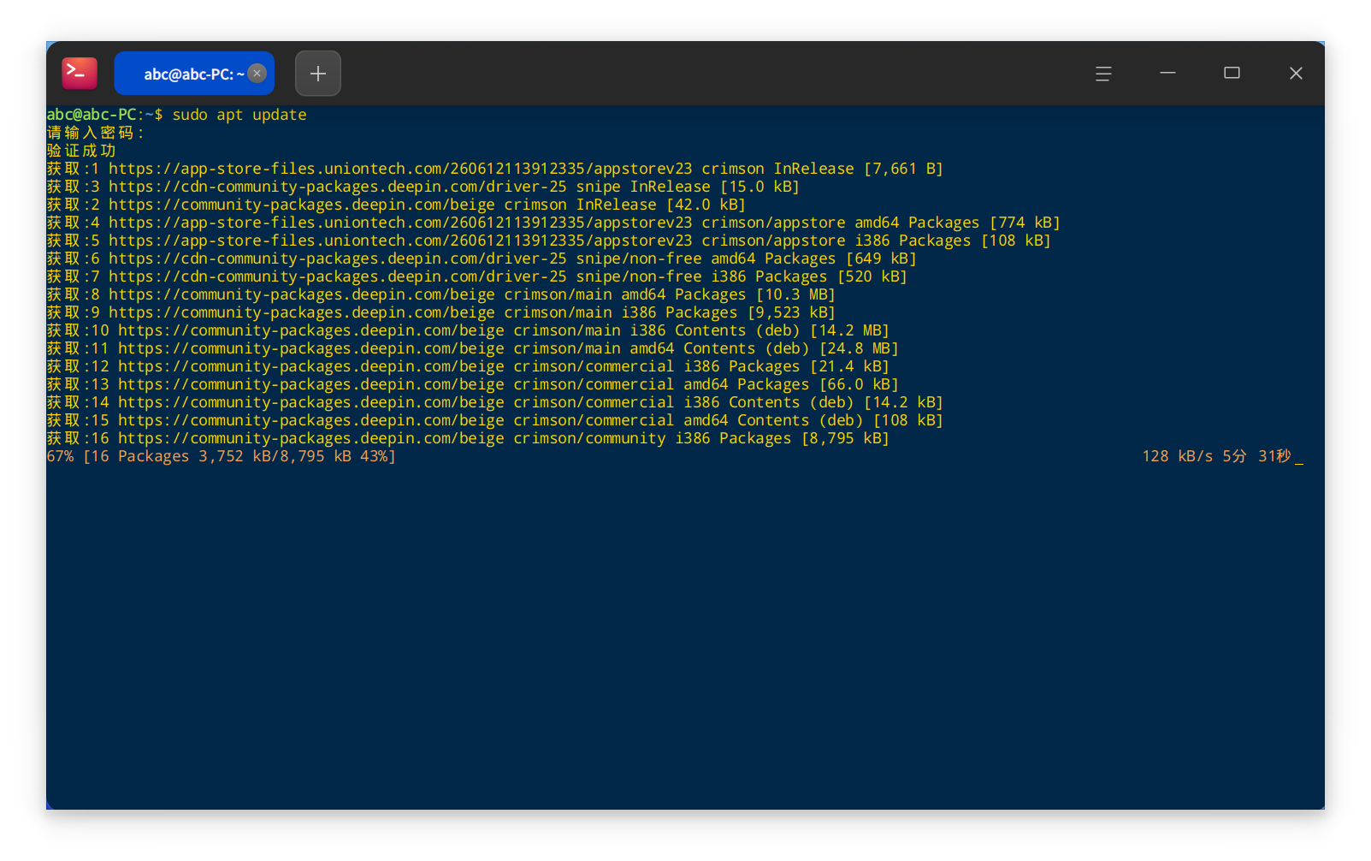Click the URL on line 获取:10
The width and height of the screenshot is (1371, 861).
click(311, 330)
